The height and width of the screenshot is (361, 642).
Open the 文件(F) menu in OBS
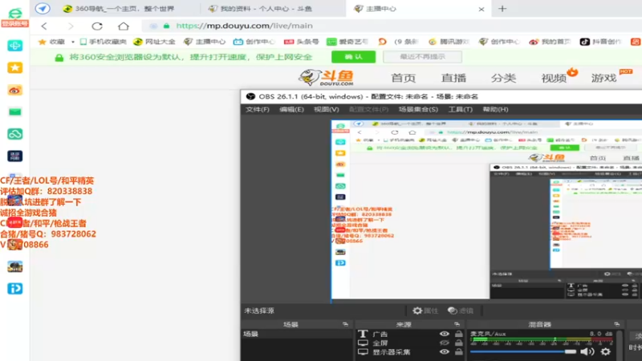coord(257,109)
